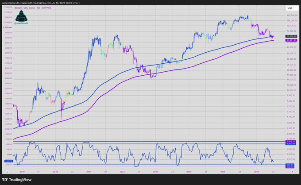Image resolution: width=301 pixels, height=185 pixels.
Task: Click the purple moving average price label
Action: pos(291,40)
